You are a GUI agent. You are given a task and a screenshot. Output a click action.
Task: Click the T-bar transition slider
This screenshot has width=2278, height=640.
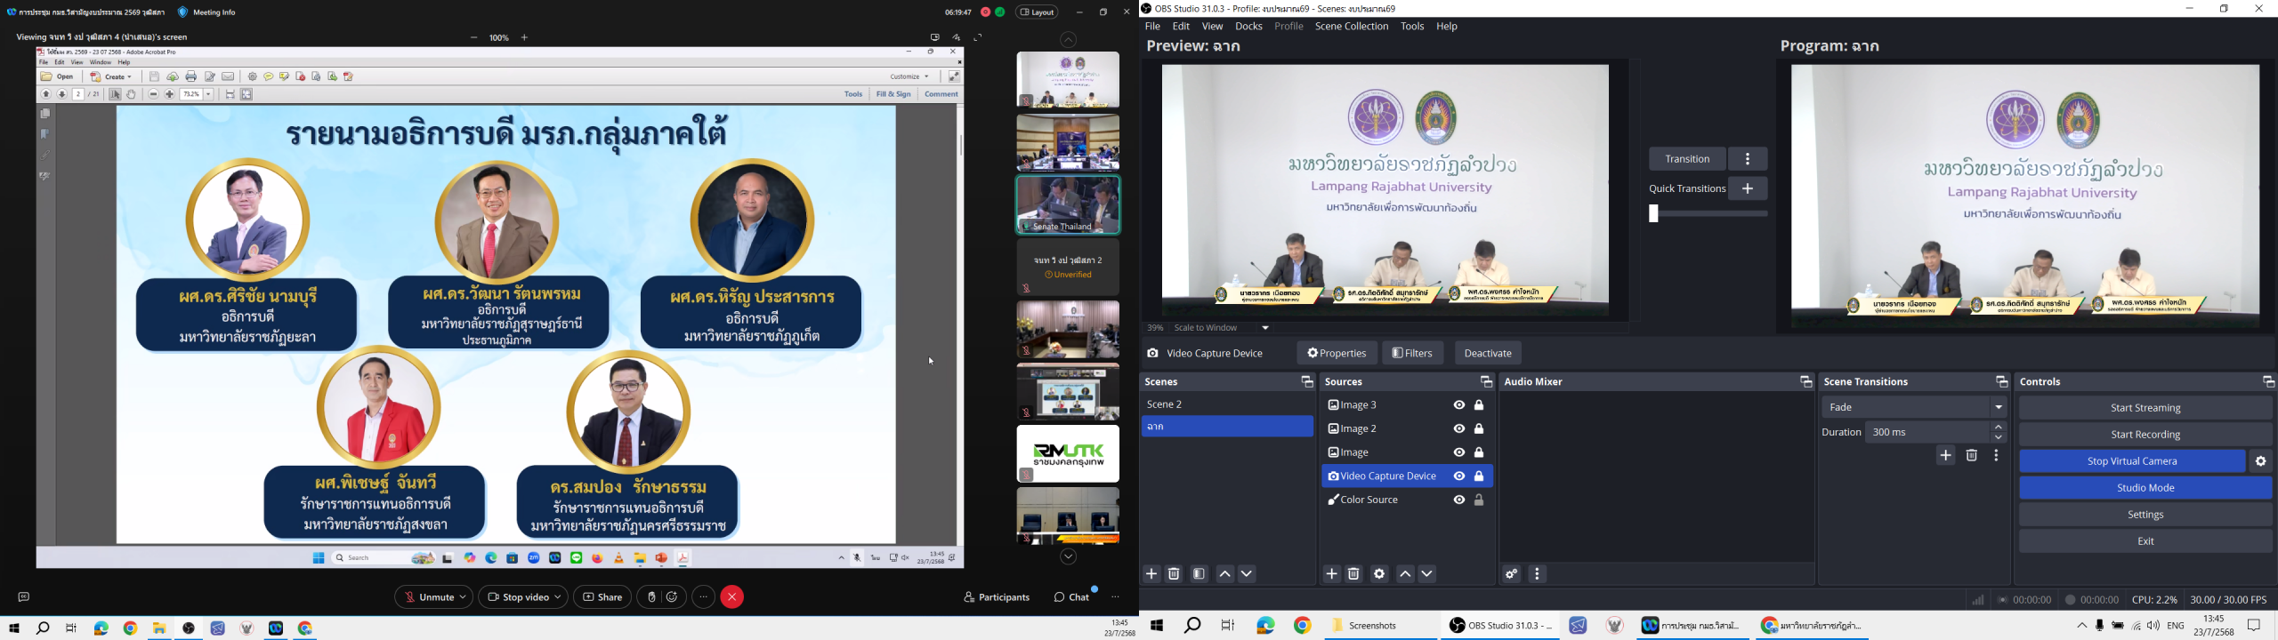coord(1708,214)
